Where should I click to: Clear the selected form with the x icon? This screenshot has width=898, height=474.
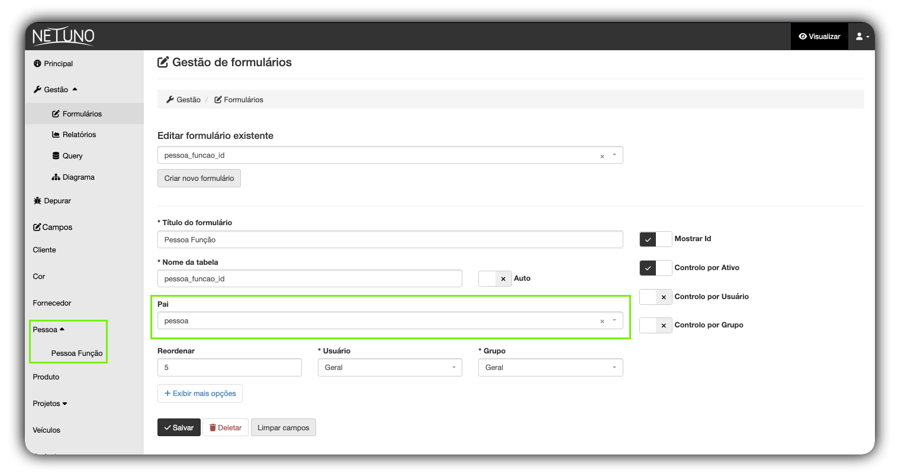coord(602,156)
